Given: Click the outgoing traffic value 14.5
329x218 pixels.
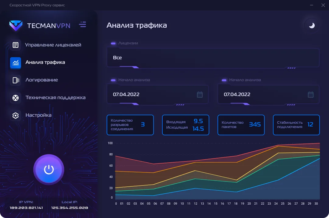Looking at the screenshot, I should point(198,129).
